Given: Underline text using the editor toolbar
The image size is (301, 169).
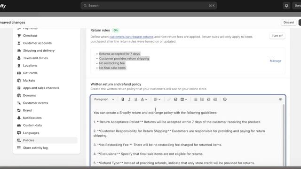Looking at the screenshot, I should (x=136, y=99).
